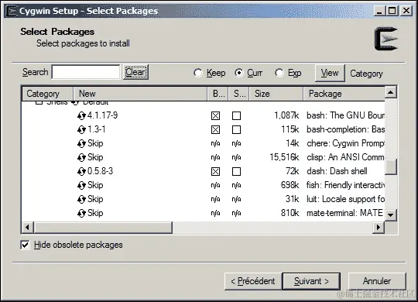Toggle binary checkbox for bash-completion
Image resolution: width=418 pixels, height=302 pixels.
pyautogui.click(x=215, y=129)
